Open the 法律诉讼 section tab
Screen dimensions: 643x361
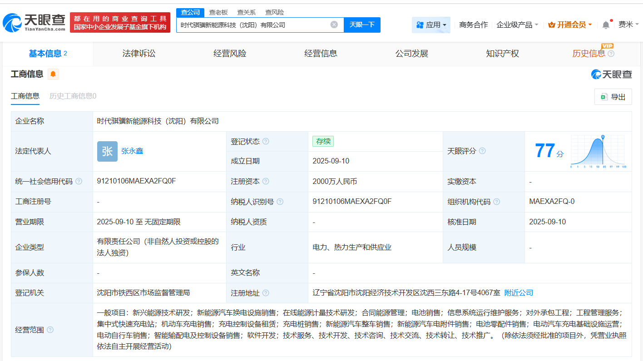point(138,53)
